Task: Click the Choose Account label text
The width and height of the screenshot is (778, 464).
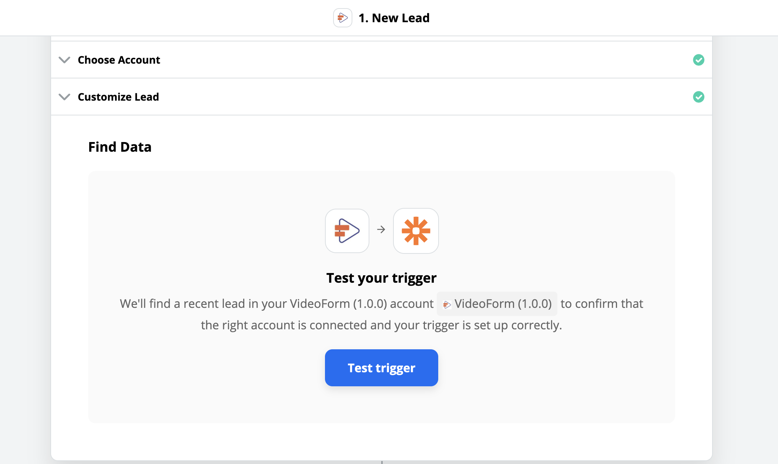Action: pos(119,60)
